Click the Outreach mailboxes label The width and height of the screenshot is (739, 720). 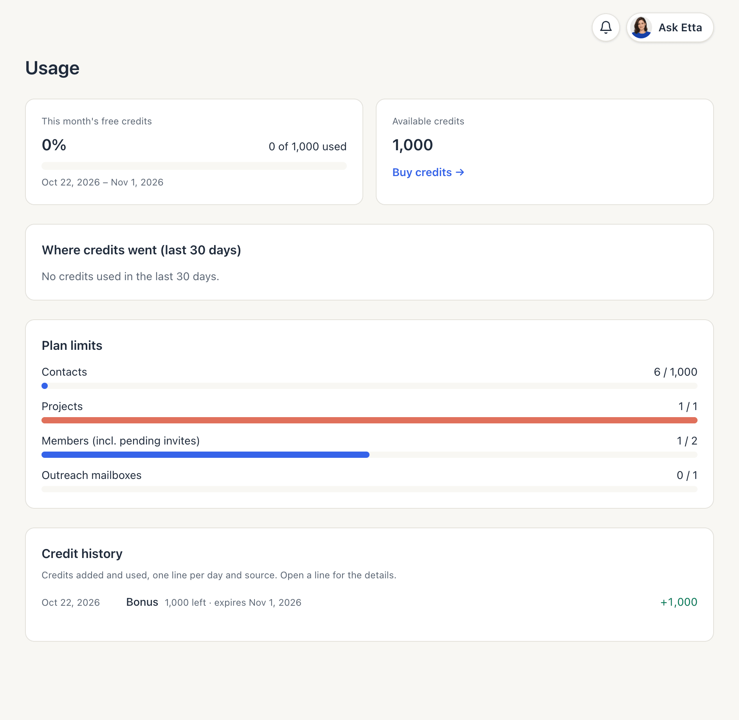point(92,475)
